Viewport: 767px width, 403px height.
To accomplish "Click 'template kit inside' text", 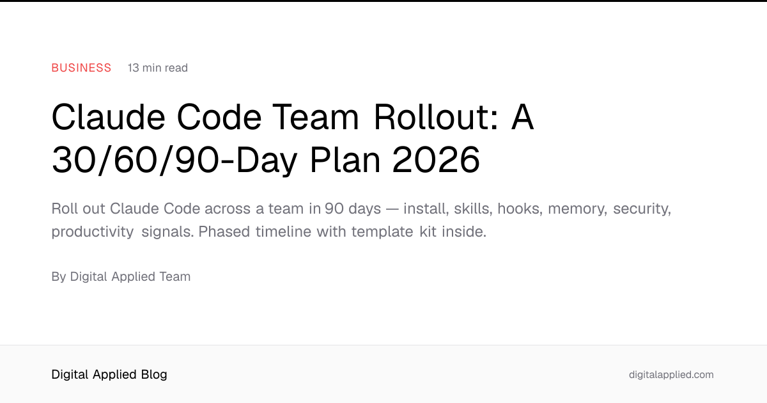I will pyautogui.click(x=419, y=232).
